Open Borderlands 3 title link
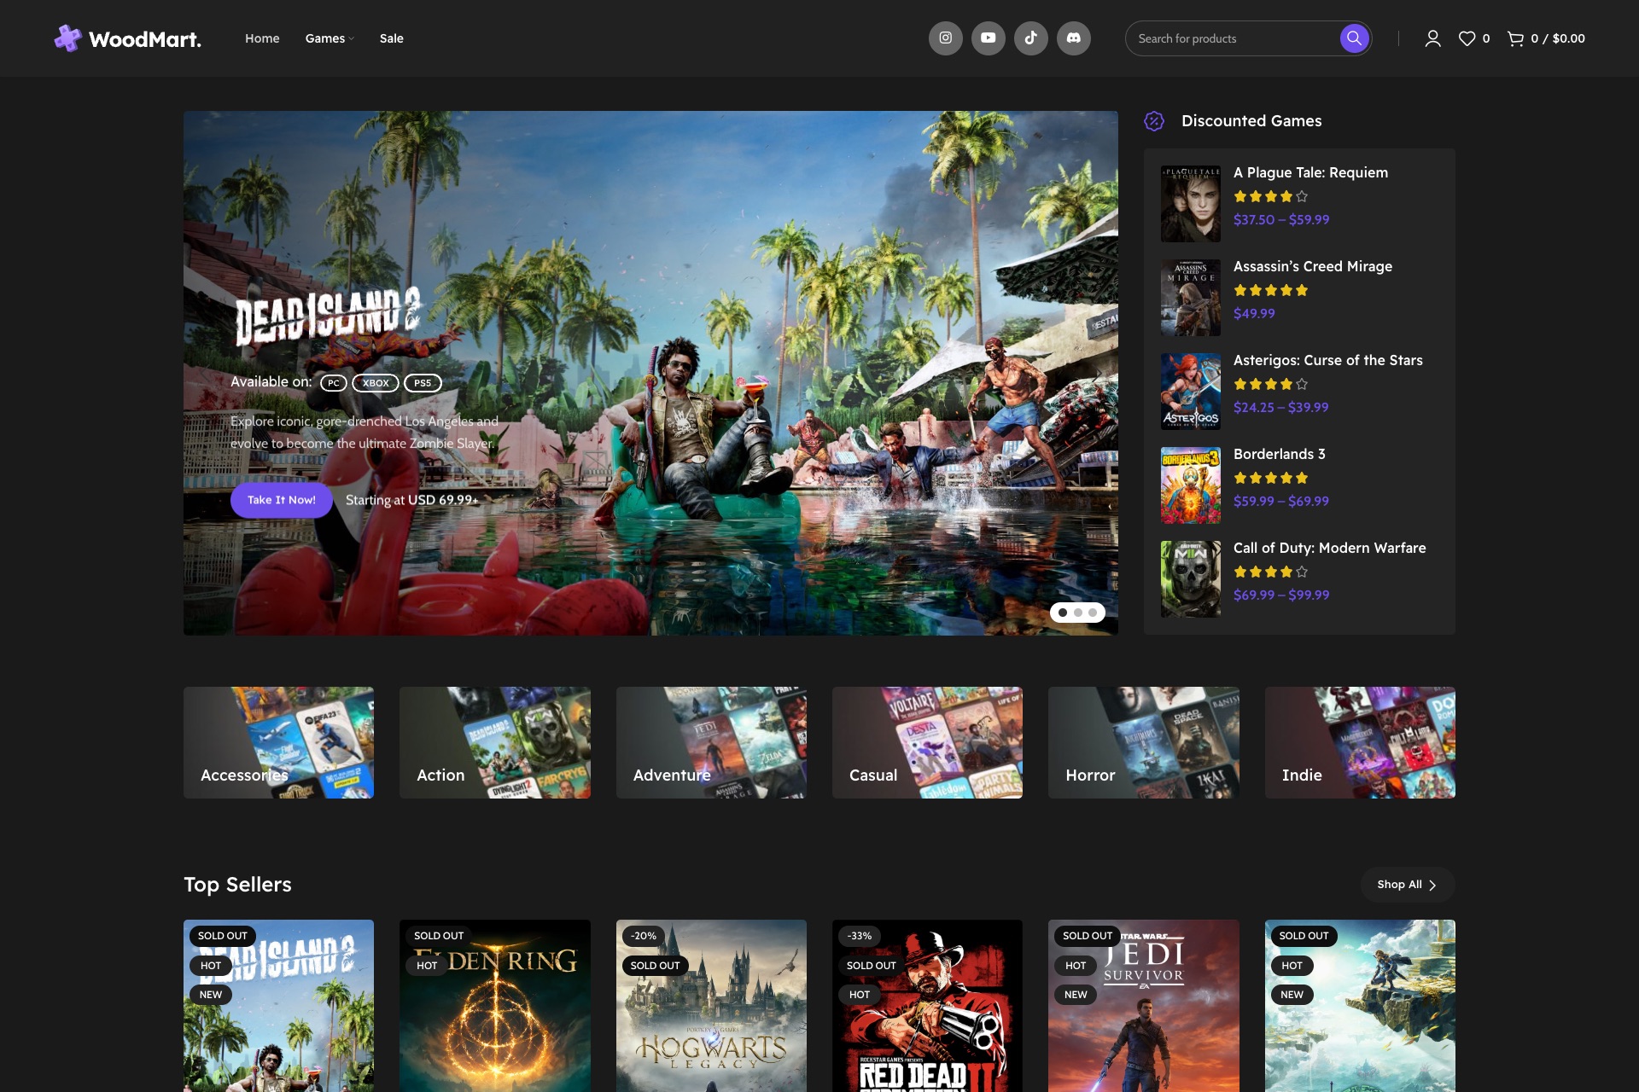This screenshot has width=1639, height=1092. click(x=1280, y=454)
